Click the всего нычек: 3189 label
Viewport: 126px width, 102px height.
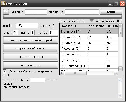point(72,21)
